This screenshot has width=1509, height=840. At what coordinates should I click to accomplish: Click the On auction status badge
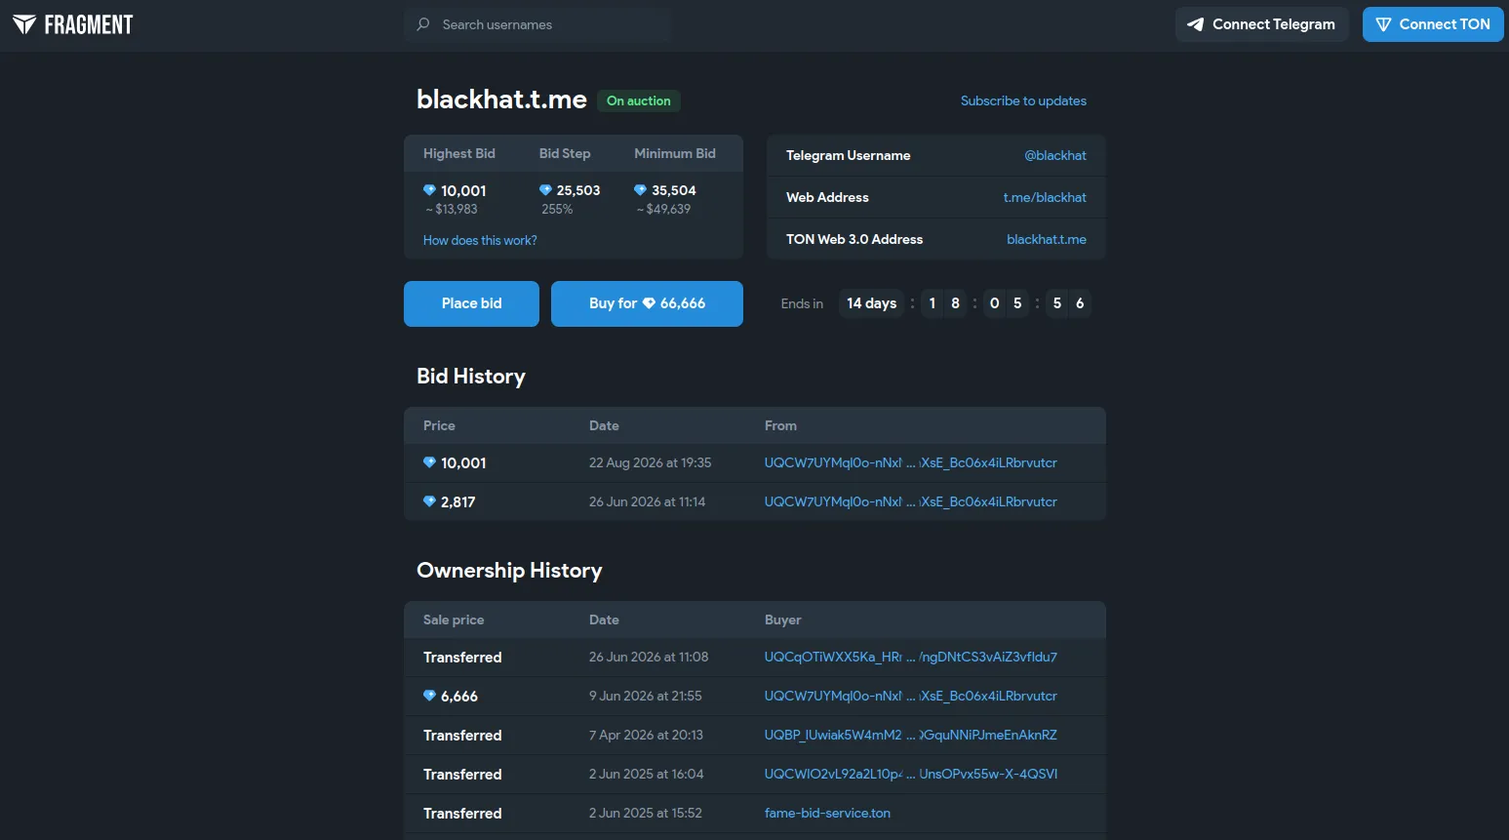coord(639,100)
